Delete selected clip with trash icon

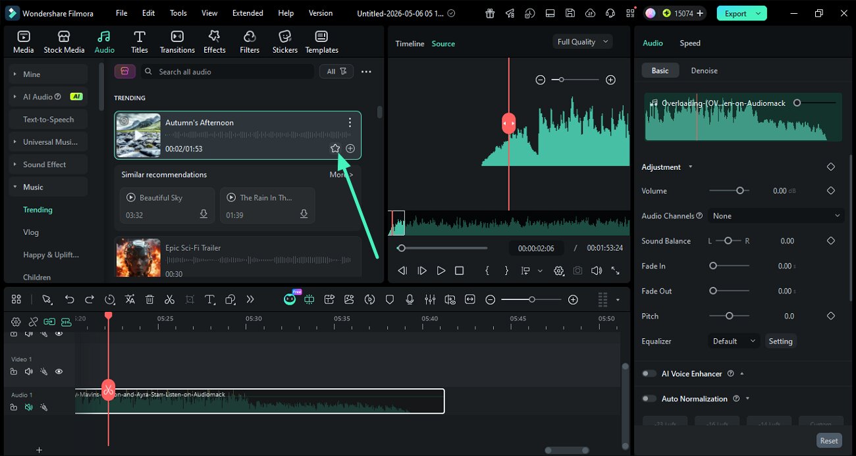(149, 299)
